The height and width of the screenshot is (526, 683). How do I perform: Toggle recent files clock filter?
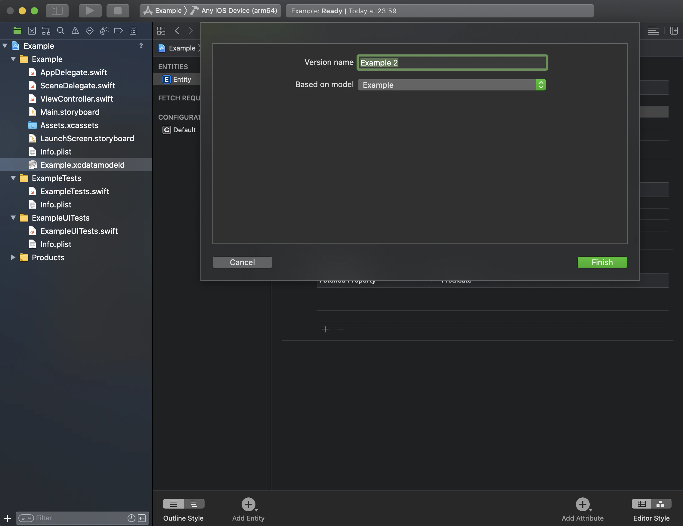click(131, 518)
